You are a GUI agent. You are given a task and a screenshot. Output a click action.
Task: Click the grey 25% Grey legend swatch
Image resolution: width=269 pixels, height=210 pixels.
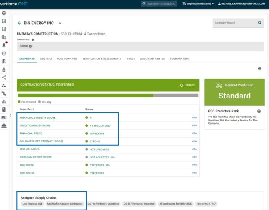pos(40,102)
